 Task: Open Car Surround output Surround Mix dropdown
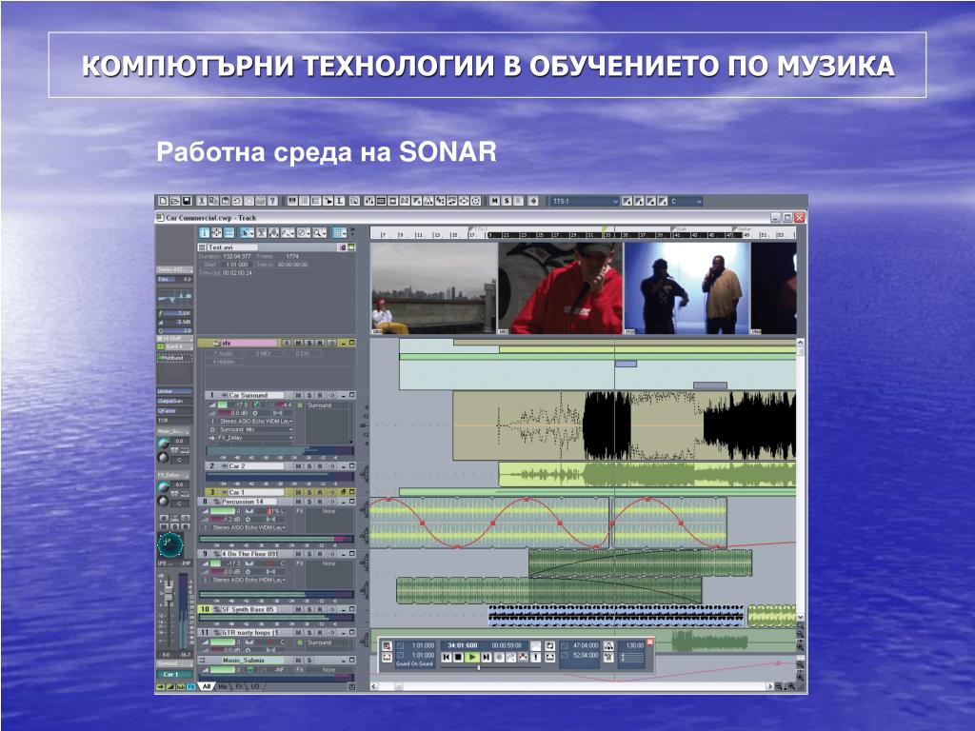(x=255, y=429)
